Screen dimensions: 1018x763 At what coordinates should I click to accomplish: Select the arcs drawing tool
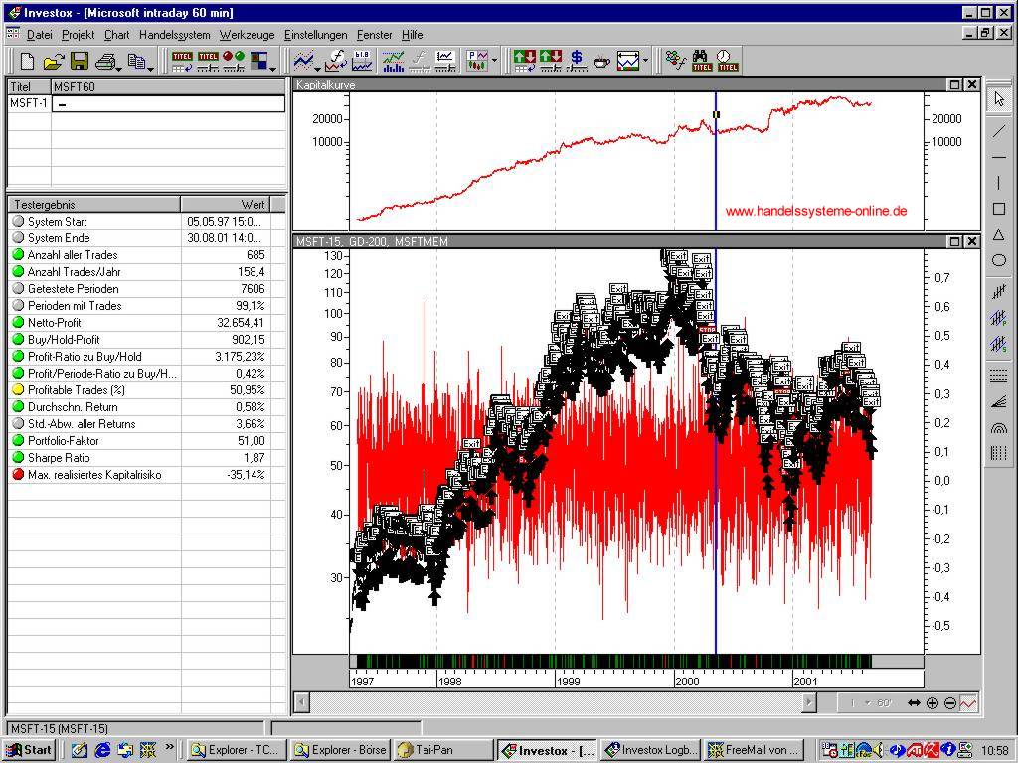click(998, 427)
